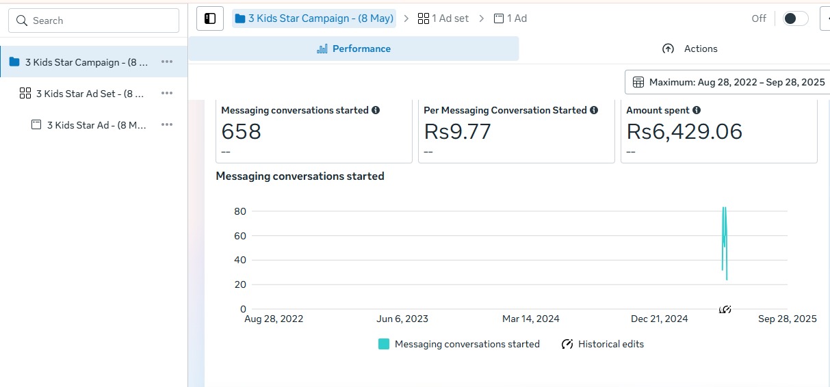Click info icon next to Amount spent
The width and height of the screenshot is (830, 387).
[x=697, y=110]
